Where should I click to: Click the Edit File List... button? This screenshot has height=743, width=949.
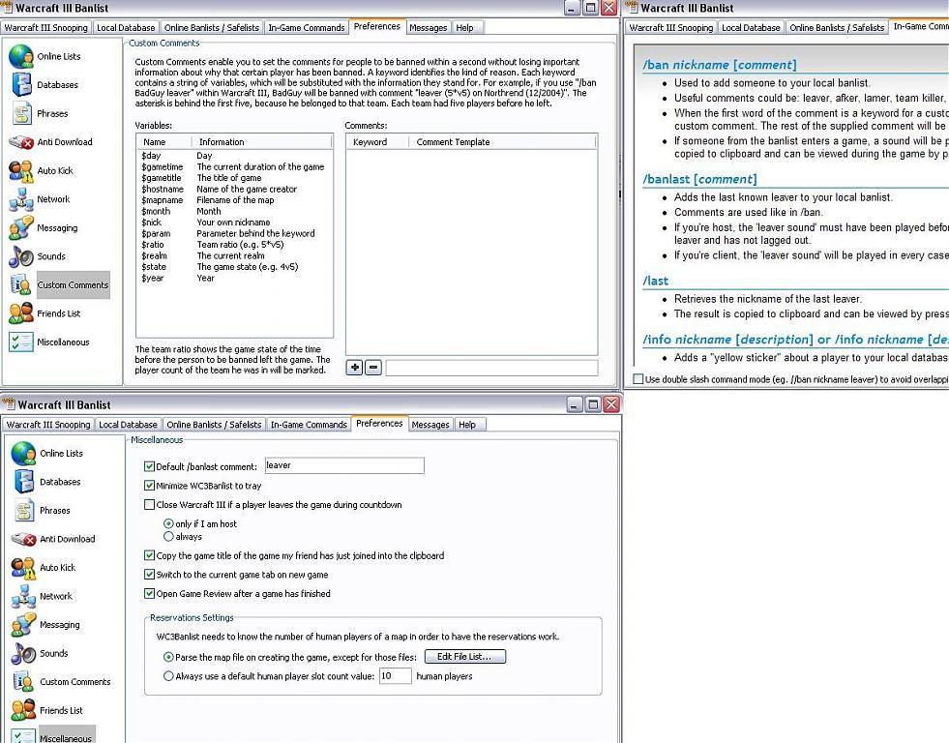click(x=464, y=657)
